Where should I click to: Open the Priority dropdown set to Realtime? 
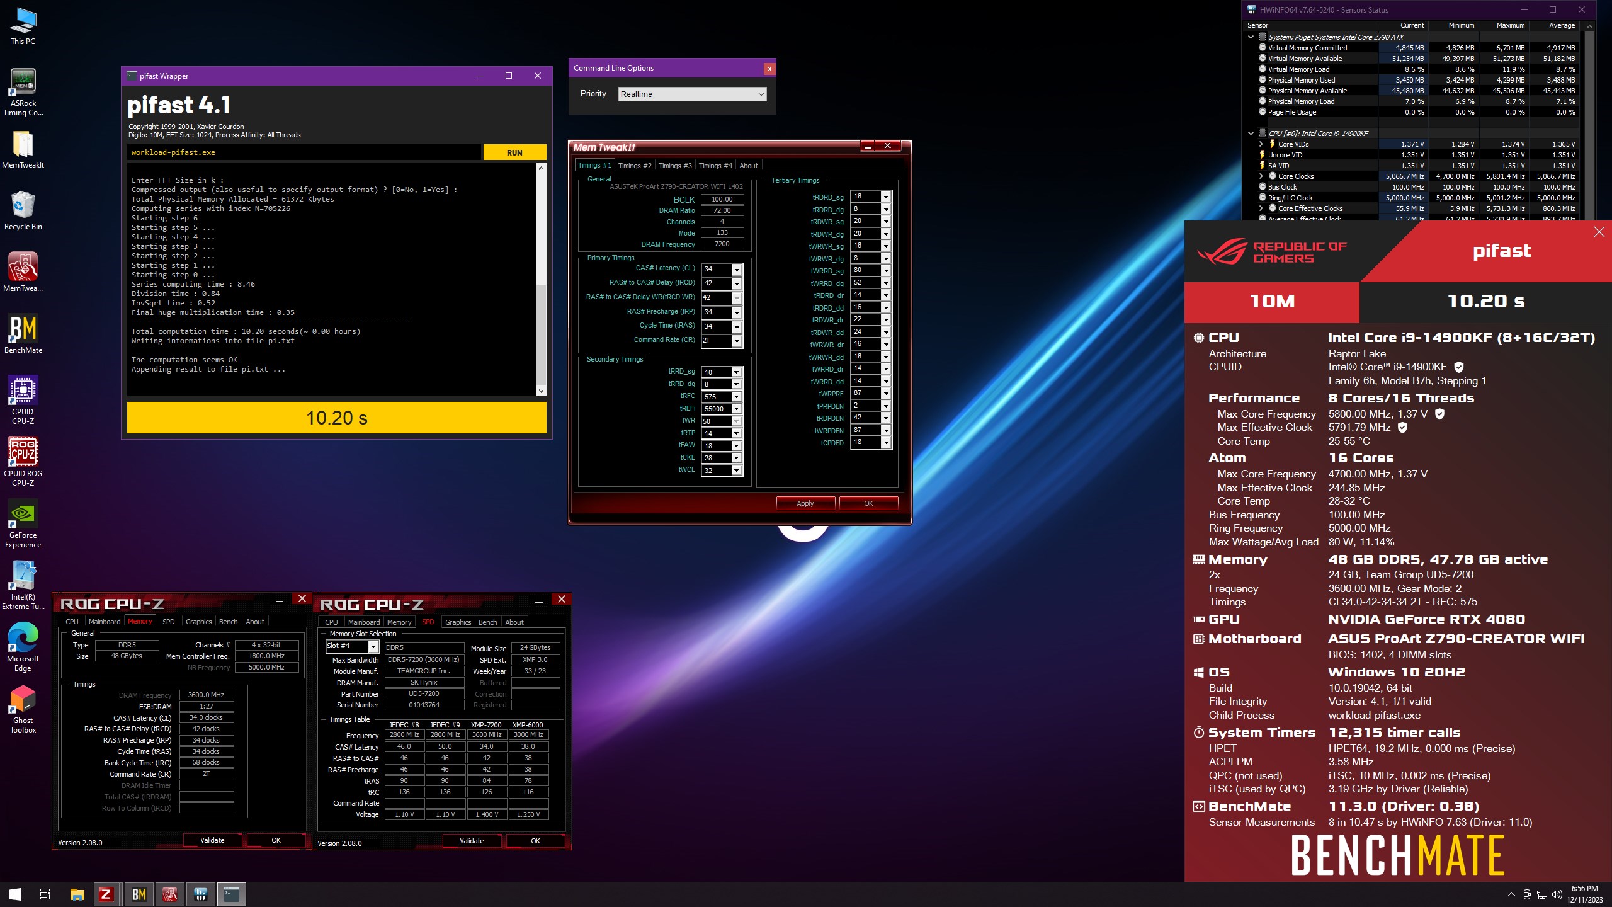(x=692, y=94)
